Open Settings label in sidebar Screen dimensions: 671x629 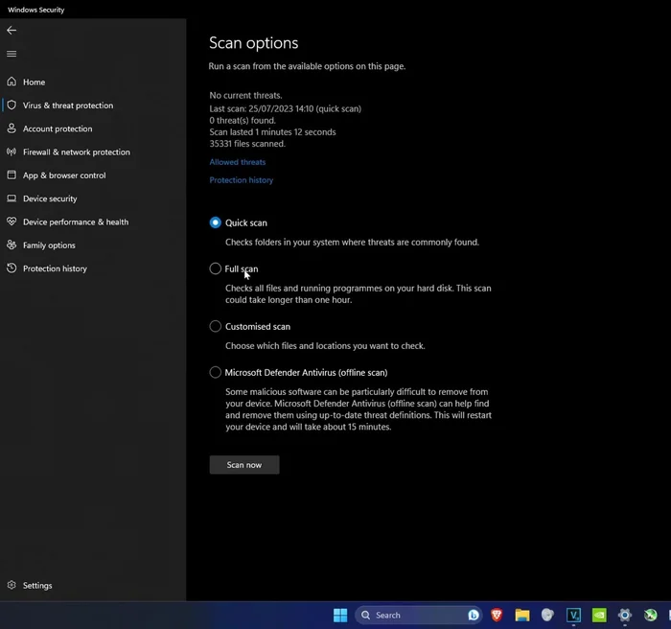[37, 585]
